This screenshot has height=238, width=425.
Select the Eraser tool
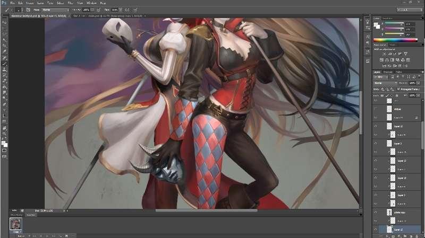[4, 81]
